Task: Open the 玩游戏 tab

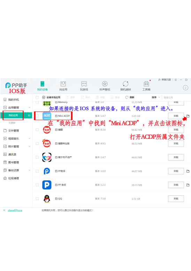Action: (84, 86)
